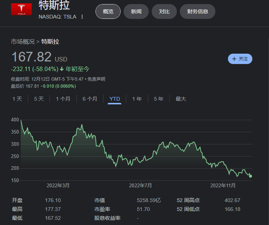Switch chart to 5 年 range
This screenshot has width=269, height=225.
tap(159, 99)
